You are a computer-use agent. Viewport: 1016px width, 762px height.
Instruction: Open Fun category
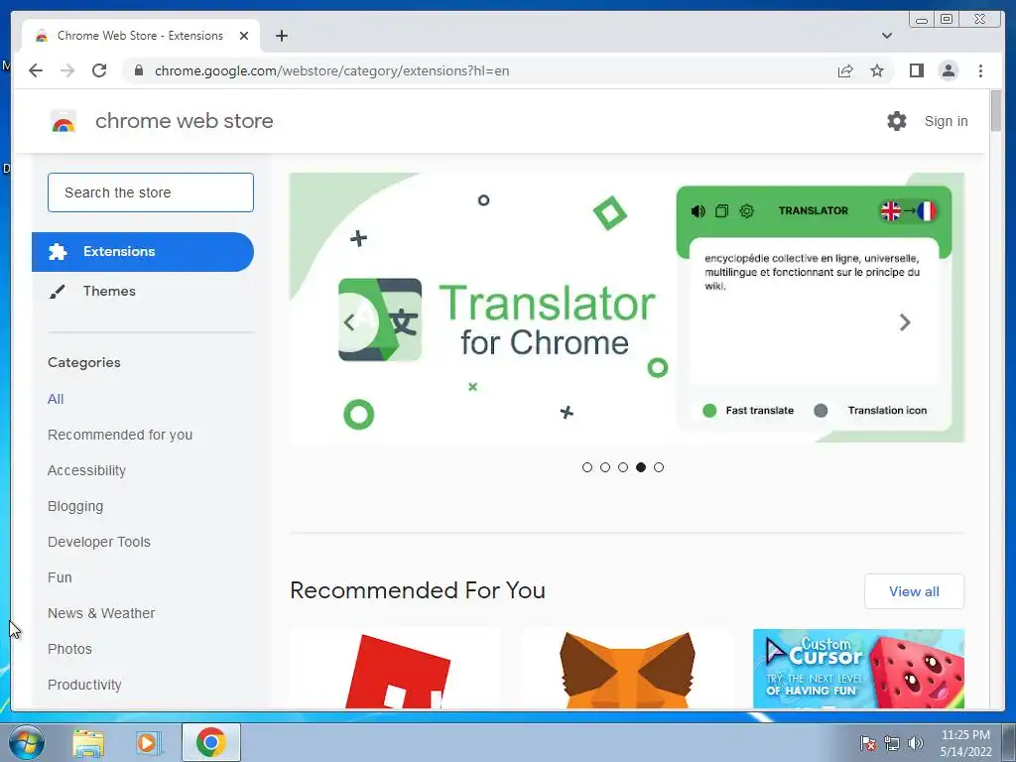(x=60, y=577)
